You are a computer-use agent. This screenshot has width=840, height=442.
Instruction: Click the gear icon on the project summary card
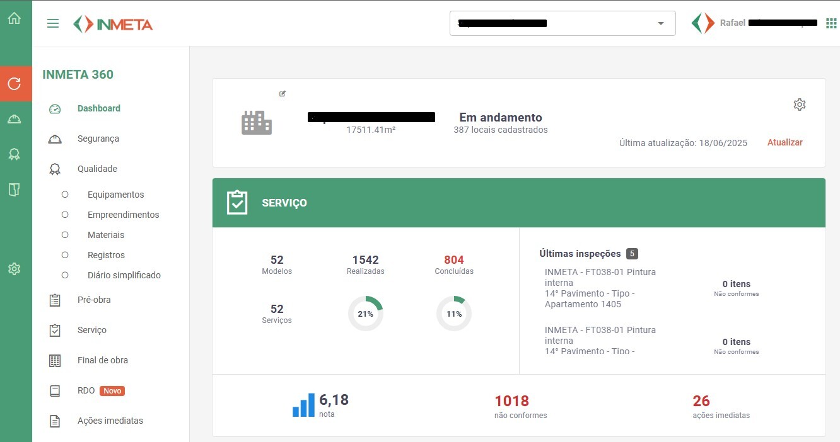tap(800, 105)
